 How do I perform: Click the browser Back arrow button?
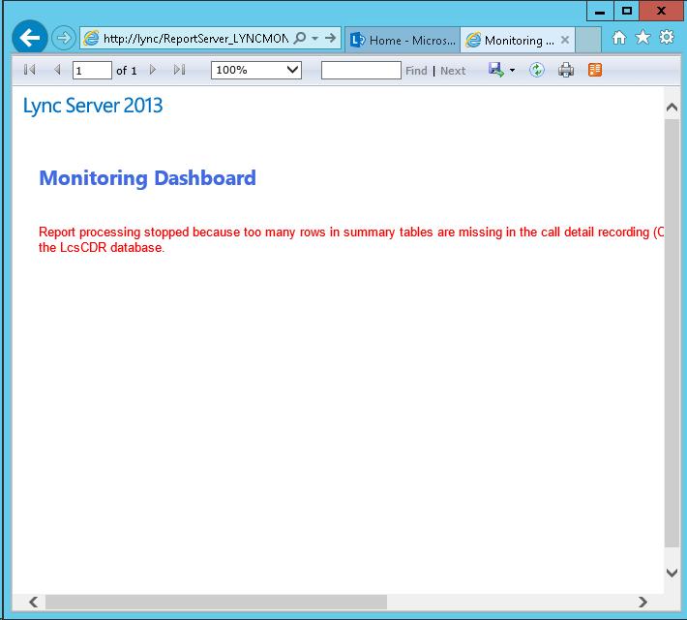(30, 38)
